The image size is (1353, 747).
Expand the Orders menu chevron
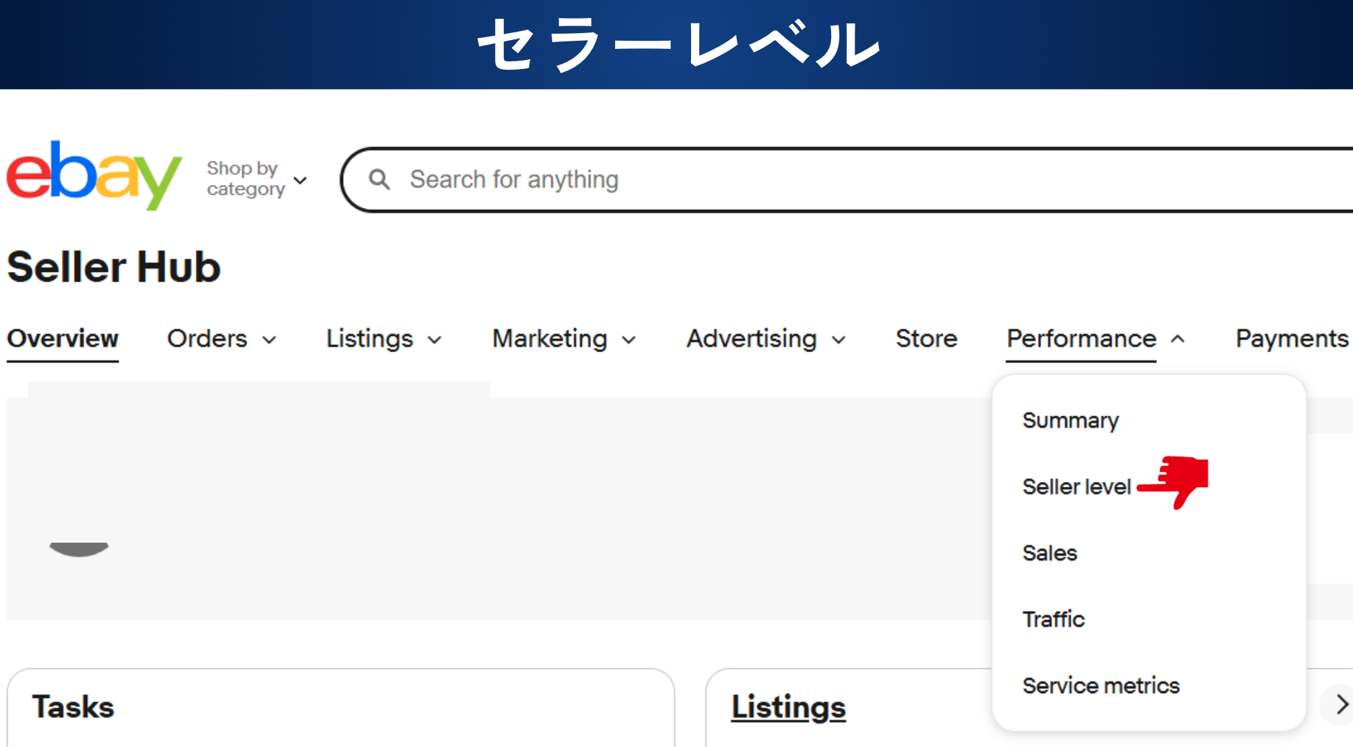click(x=270, y=340)
